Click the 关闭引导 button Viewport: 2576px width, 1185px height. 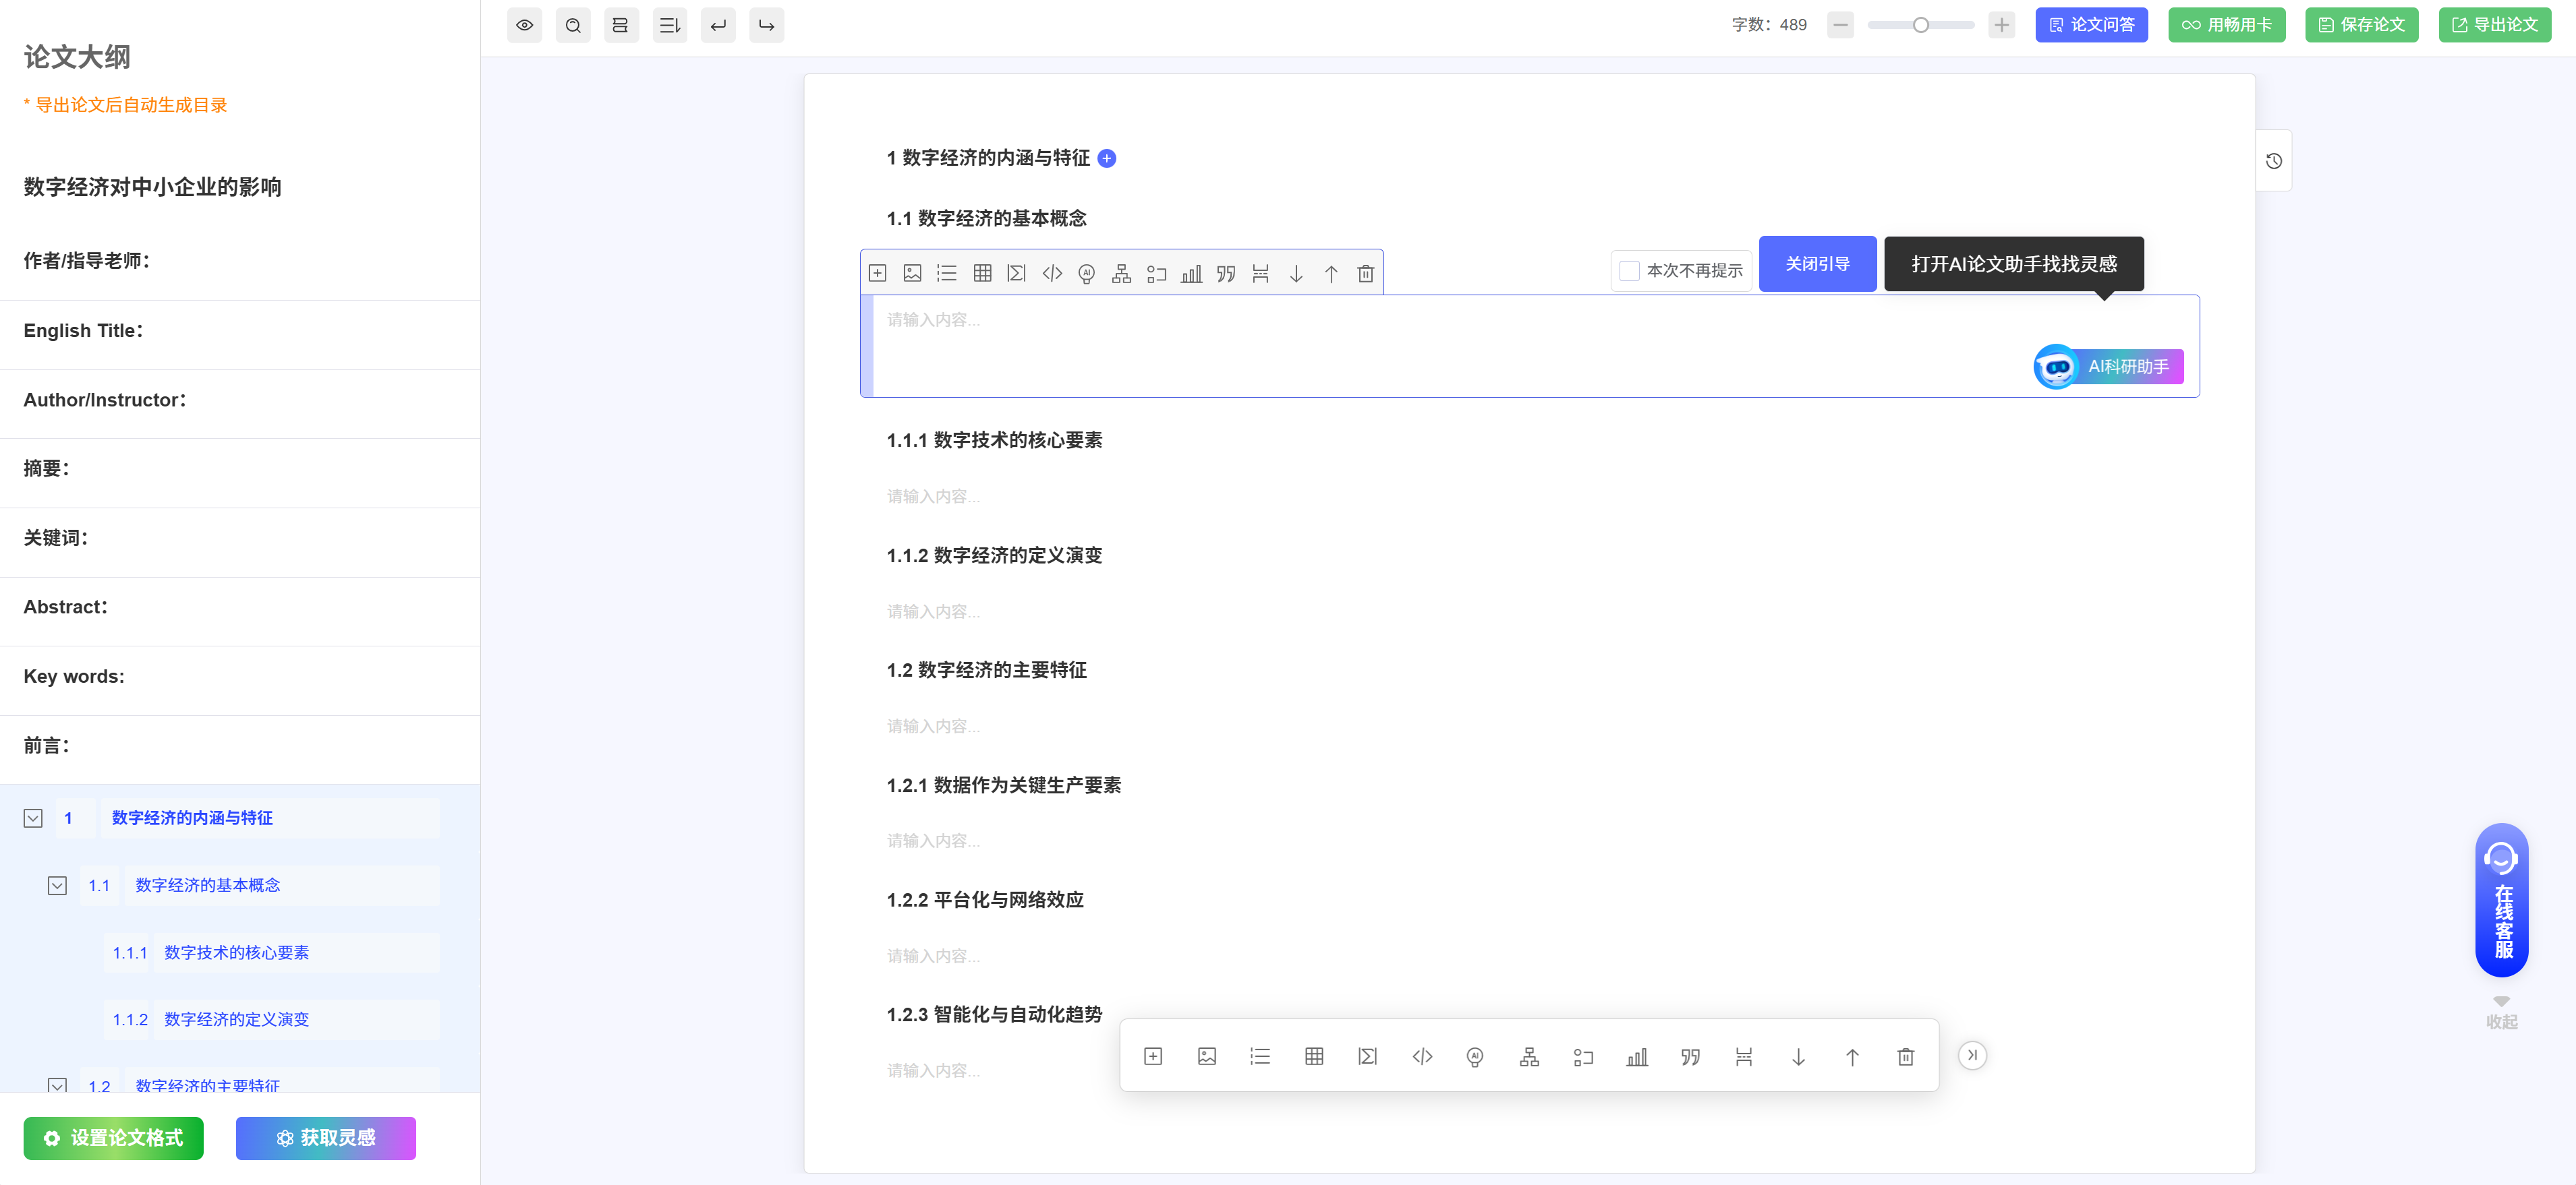coord(1817,264)
